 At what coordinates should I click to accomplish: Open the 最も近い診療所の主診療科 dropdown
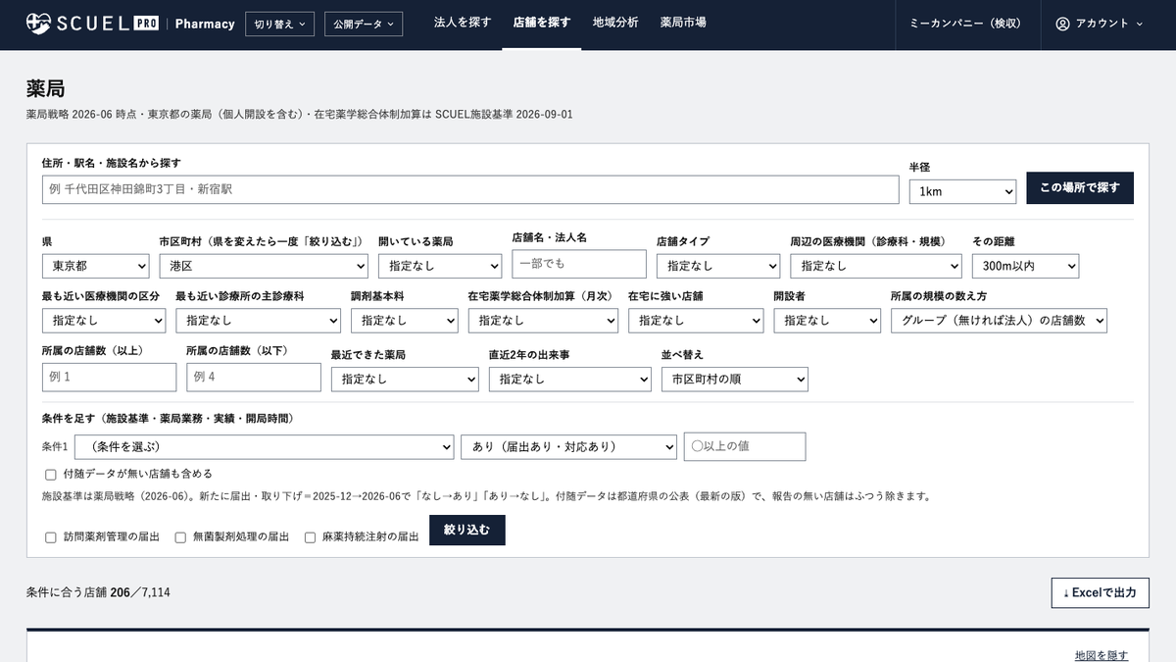(259, 321)
